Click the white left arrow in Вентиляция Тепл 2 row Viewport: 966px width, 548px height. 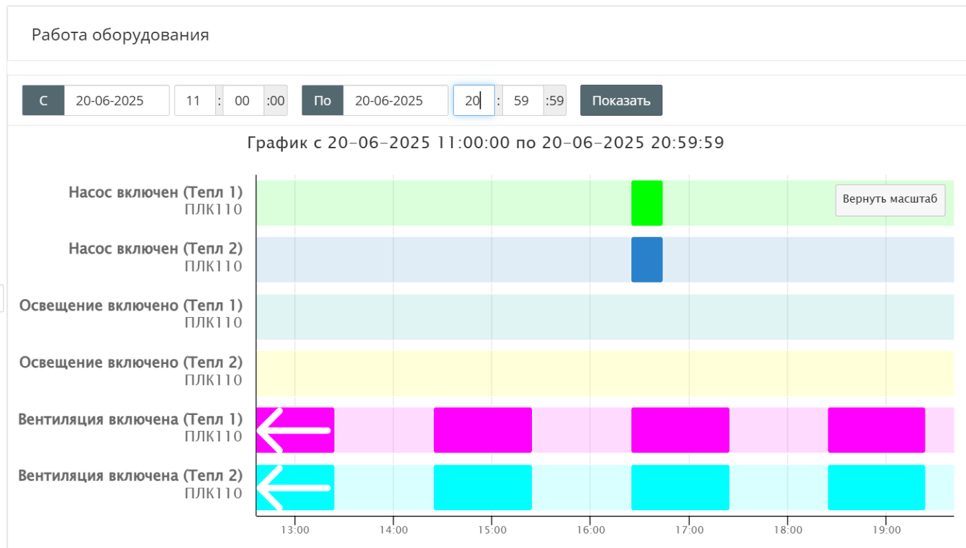293,487
